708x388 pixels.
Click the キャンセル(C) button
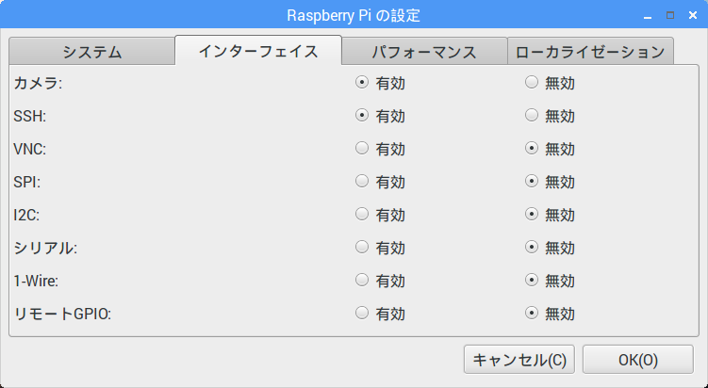[x=519, y=360]
